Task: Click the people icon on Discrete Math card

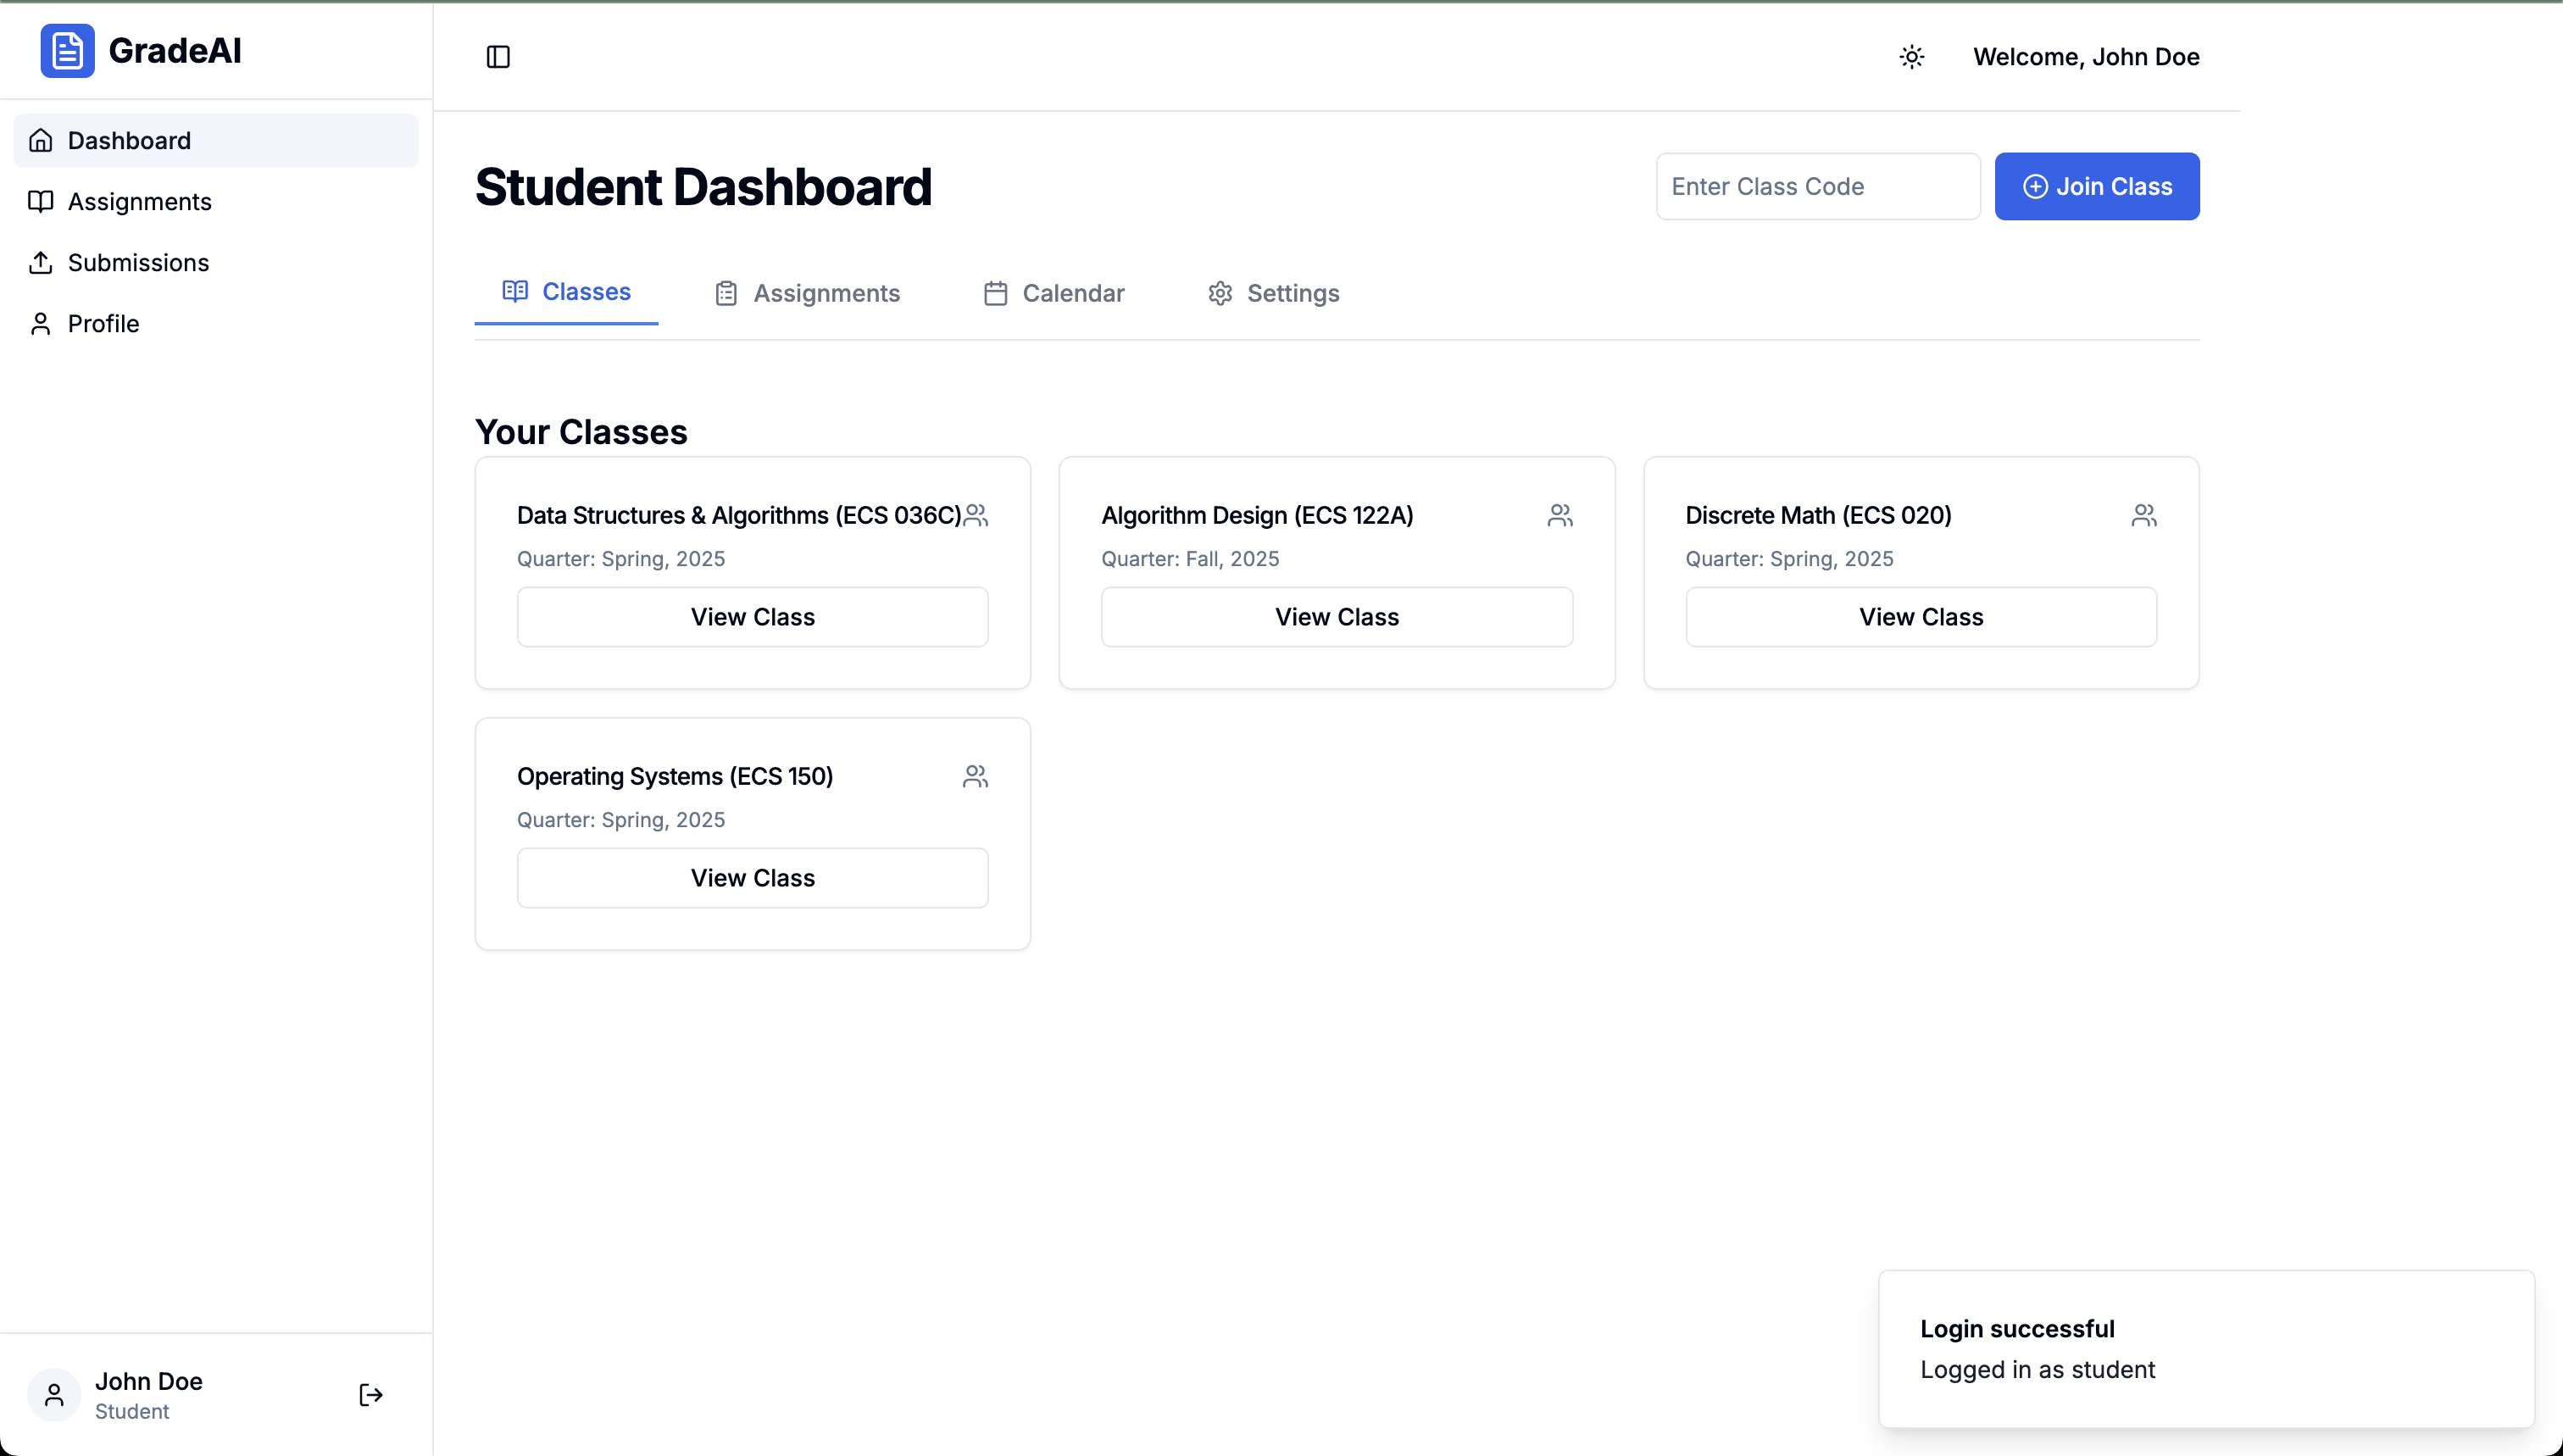Action: 2143,515
